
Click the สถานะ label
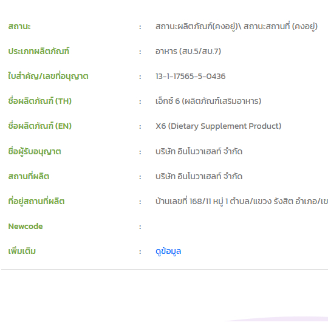click(19, 27)
